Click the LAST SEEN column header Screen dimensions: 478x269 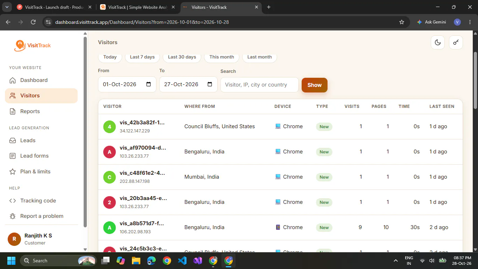pos(442,106)
